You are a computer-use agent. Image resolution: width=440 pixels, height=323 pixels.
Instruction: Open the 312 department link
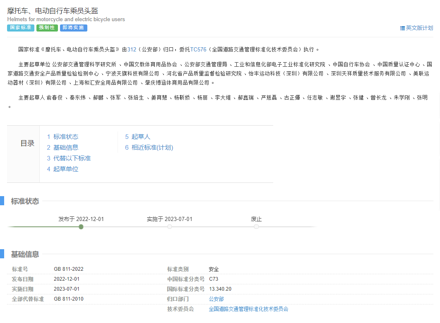coord(132,49)
